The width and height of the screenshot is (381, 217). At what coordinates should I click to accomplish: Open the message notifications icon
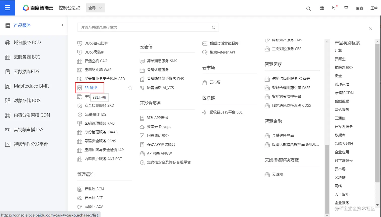[x=334, y=8]
